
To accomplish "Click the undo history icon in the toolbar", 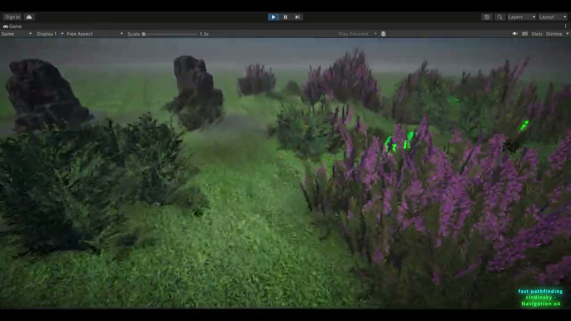I will pyautogui.click(x=487, y=16).
